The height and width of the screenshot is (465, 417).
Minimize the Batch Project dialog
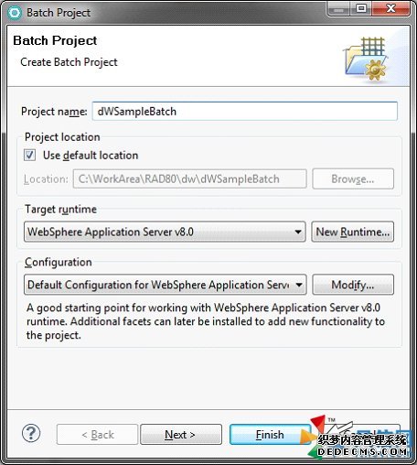pyautogui.click(x=338, y=8)
